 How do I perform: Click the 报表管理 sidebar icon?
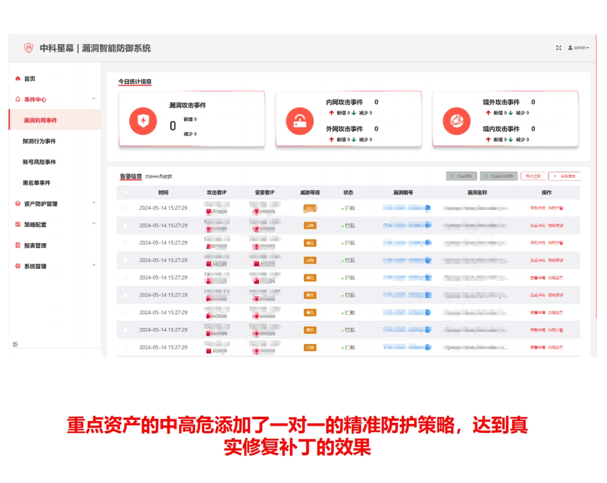click(17, 245)
